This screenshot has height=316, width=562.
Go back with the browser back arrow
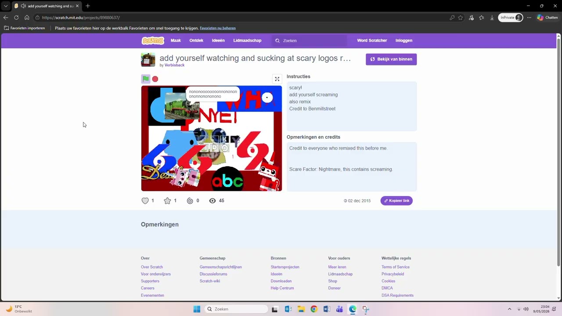(6, 18)
